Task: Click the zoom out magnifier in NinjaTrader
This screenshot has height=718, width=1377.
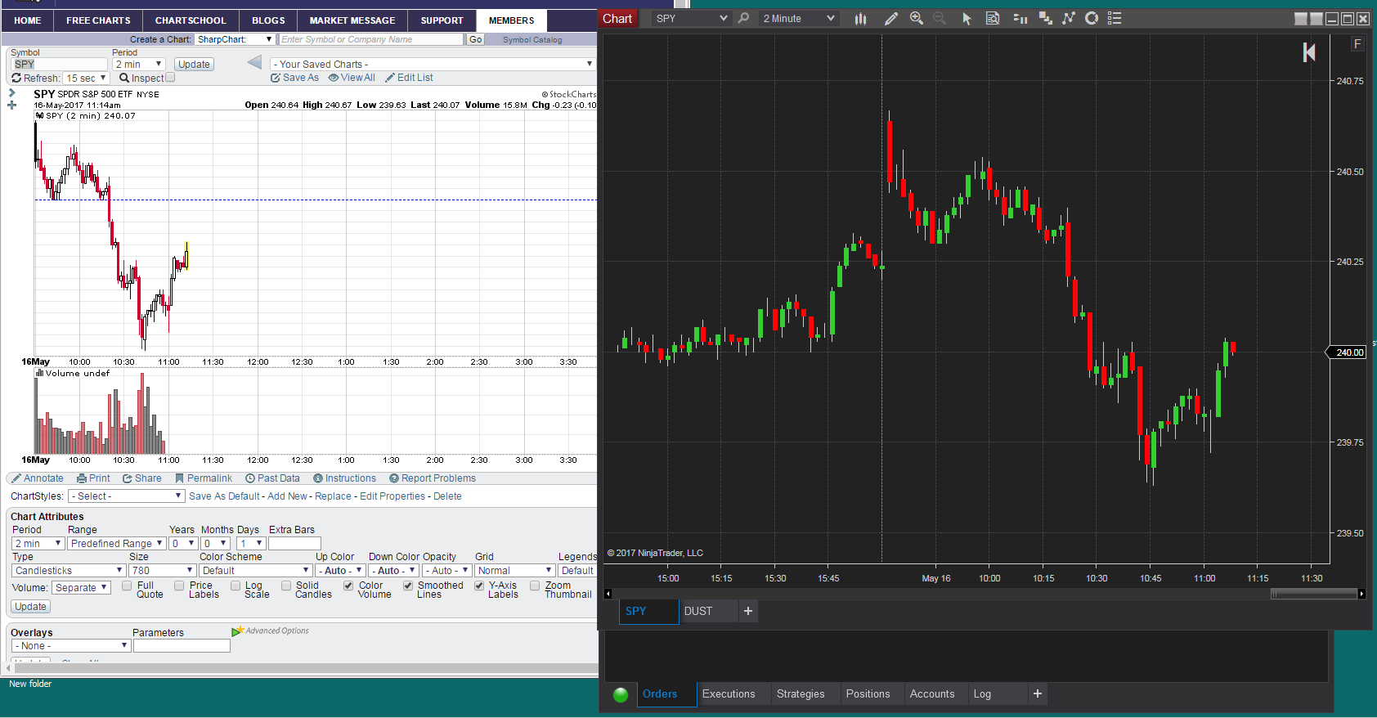Action: [940, 18]
